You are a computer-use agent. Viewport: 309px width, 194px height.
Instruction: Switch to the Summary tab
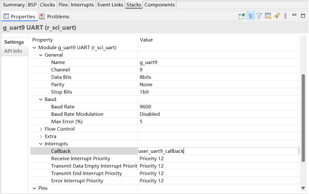click(x=13, y=5)
